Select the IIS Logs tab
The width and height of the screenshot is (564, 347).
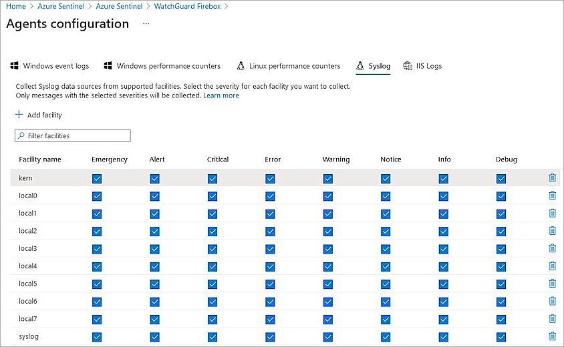pos(423,66)
